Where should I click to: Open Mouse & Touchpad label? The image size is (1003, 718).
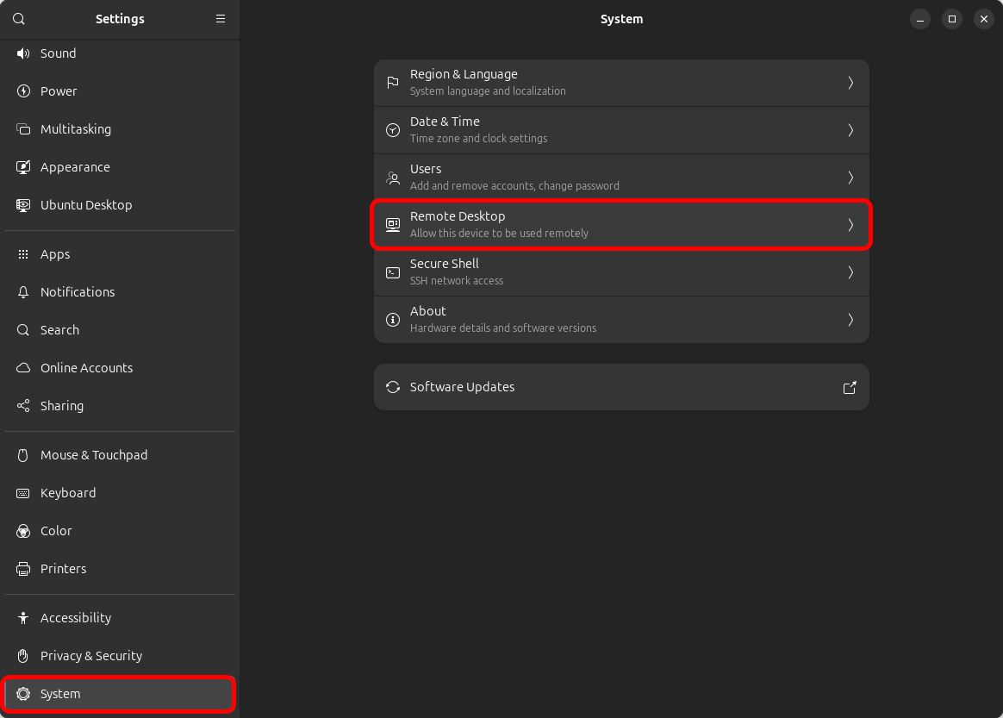[x=94, y=455]
